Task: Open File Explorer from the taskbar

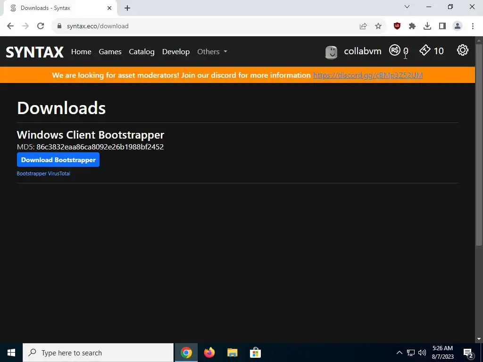Action: 232,353
